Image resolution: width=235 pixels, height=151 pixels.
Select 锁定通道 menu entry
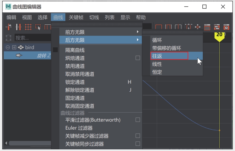(x=100, y=82)
